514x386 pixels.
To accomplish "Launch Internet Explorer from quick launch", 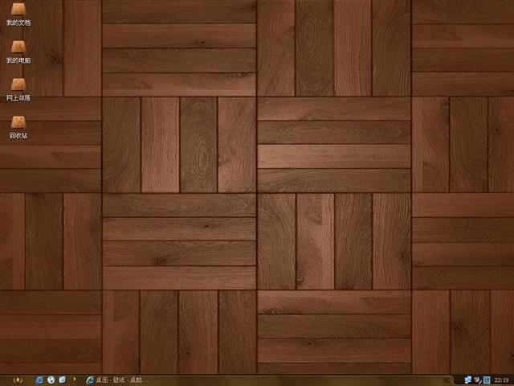I will (x=39, y=380).
